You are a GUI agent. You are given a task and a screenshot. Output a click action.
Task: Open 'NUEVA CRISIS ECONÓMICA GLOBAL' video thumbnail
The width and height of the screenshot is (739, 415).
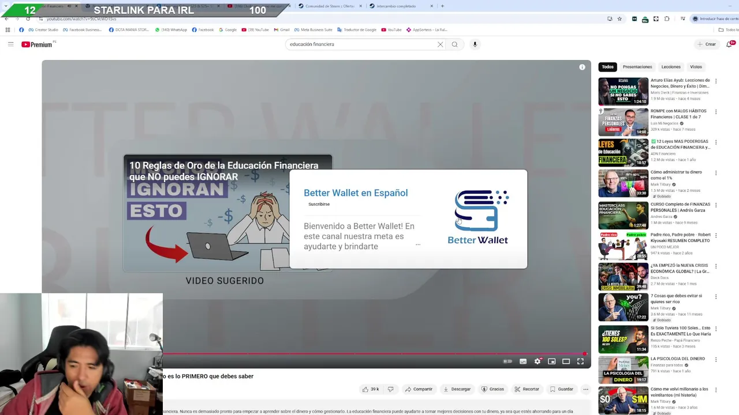click(x=623, y=277)
